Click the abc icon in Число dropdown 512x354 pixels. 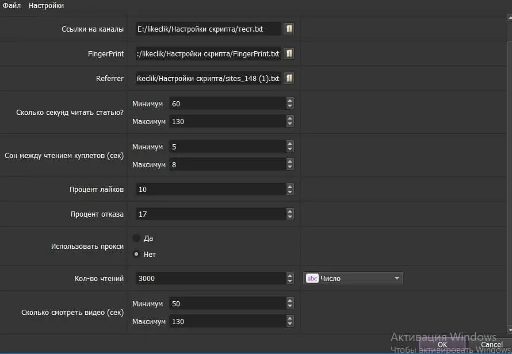coord(312,278)
